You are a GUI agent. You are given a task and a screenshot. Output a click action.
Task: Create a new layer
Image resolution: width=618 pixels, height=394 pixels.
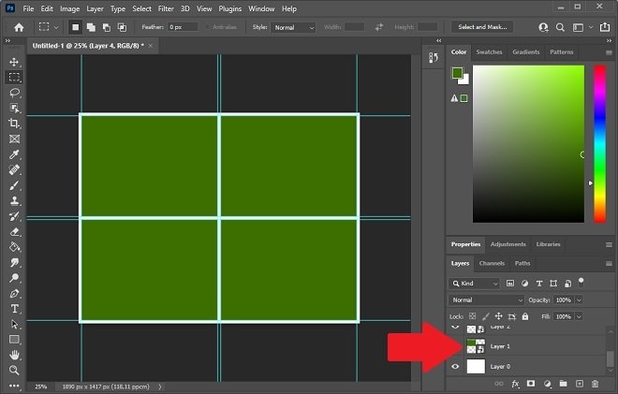click(580, 384)
